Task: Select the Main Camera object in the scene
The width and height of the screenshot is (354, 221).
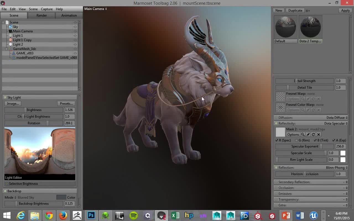Action: coord(23,31)
